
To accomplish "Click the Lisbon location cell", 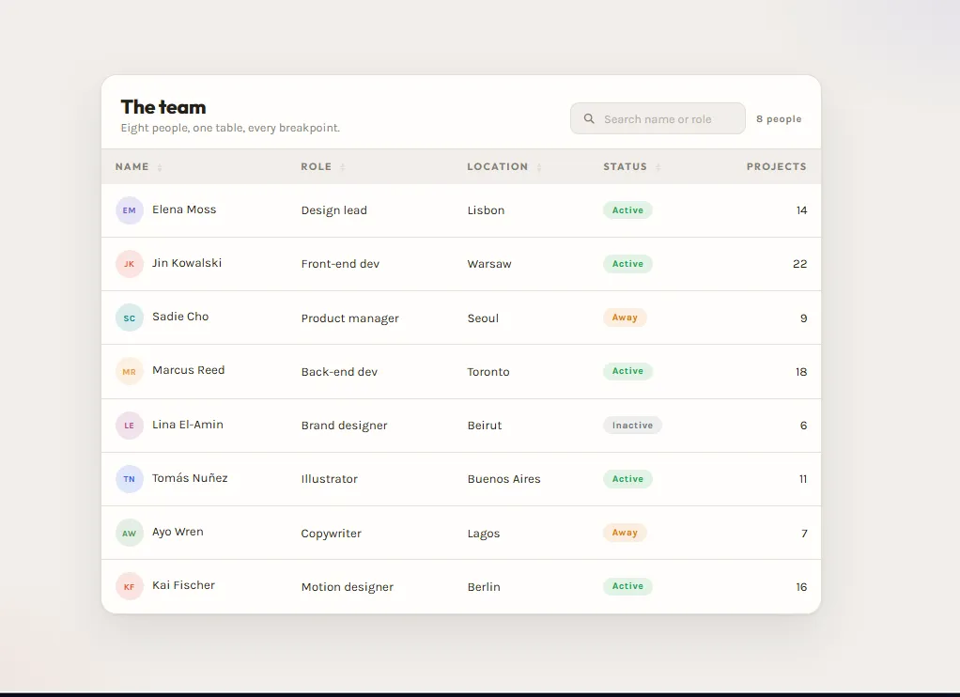I will click(487, 210).
